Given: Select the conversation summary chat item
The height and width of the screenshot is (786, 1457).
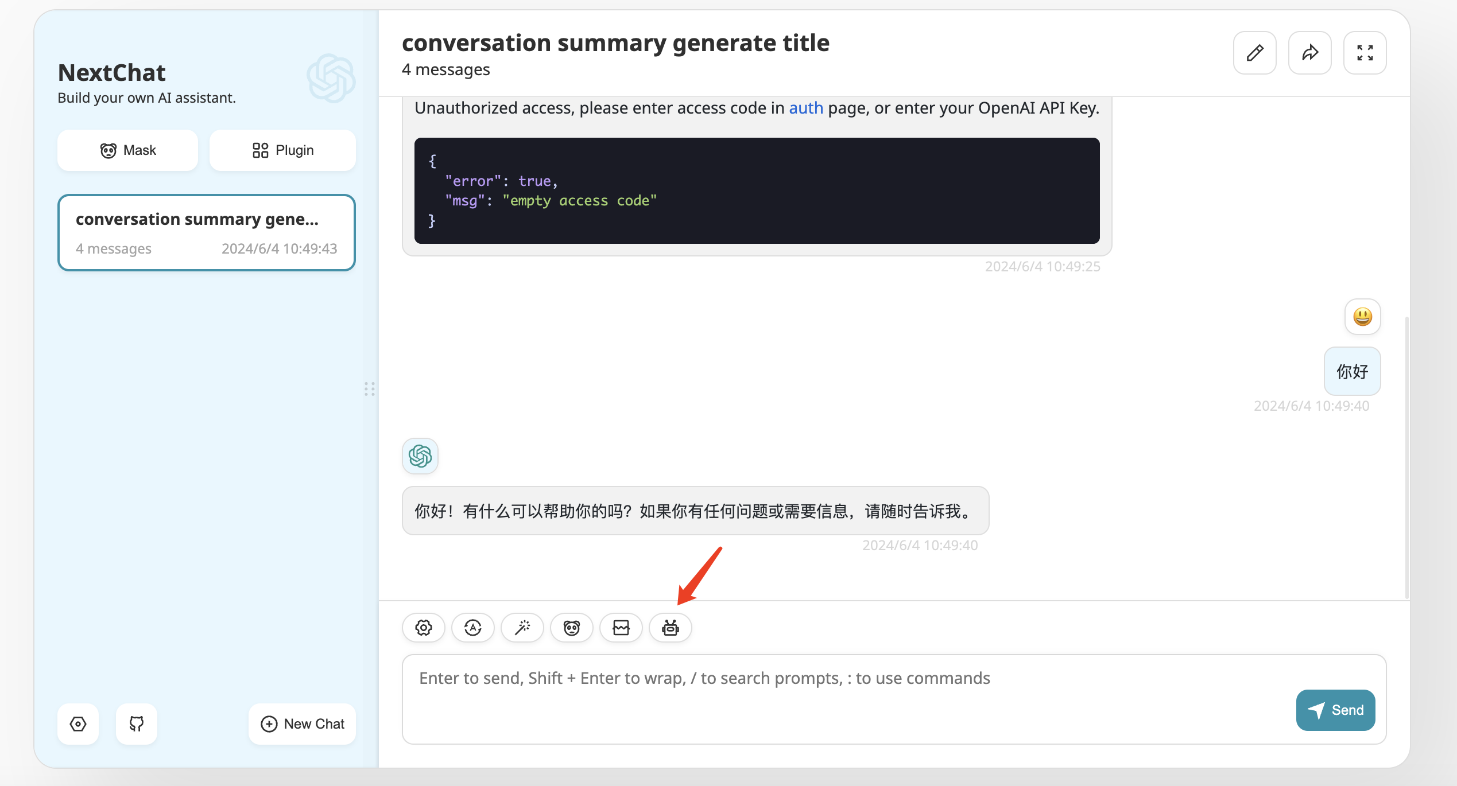Looking at the screenshot, I should point(207,233).
